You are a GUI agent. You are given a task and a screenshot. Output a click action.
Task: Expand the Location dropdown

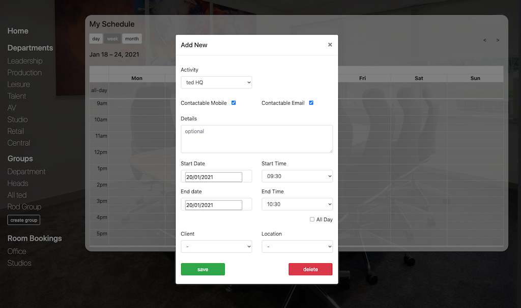(297, 247)
